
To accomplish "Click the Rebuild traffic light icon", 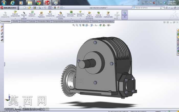I will pyautogui.click(x=55, y=8).
